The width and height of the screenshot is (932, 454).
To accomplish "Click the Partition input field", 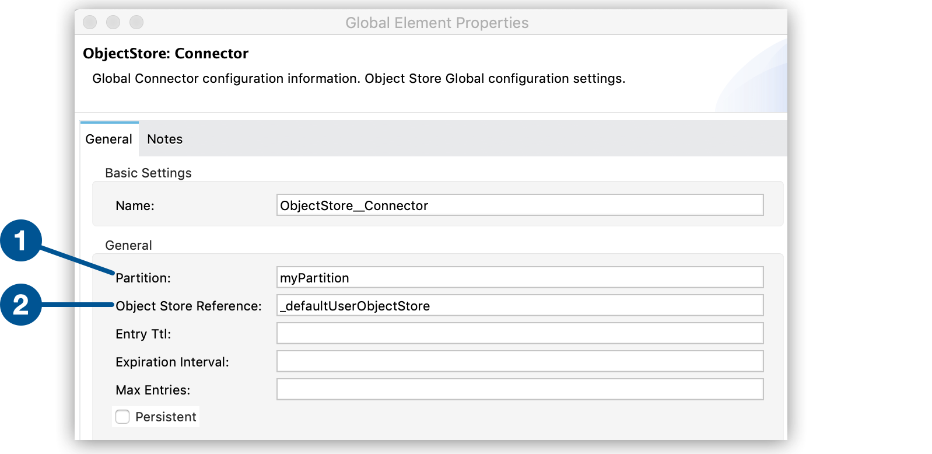I will pos(520,278).
